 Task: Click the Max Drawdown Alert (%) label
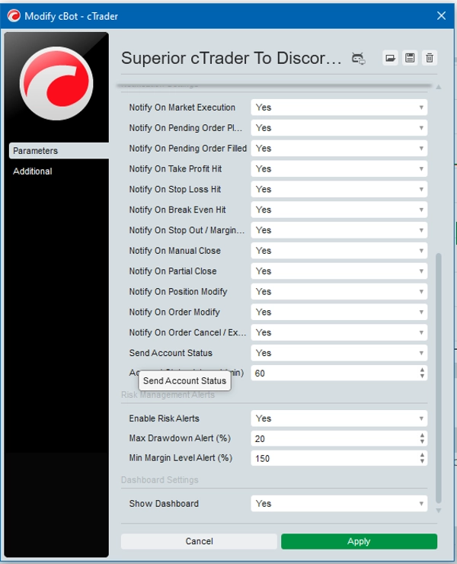pyautogui.click(x=181, y=438)
